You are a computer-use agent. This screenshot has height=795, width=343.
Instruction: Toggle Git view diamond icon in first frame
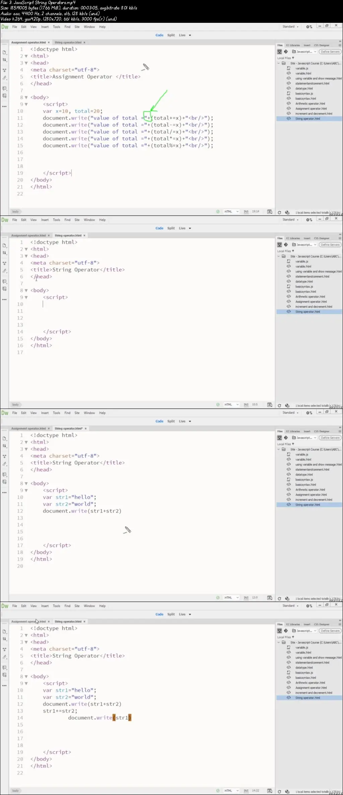pyautogui.click(x=286, y=52)
